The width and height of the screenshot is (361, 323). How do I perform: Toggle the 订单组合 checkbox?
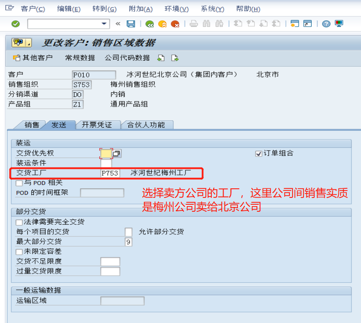point(259,153)
